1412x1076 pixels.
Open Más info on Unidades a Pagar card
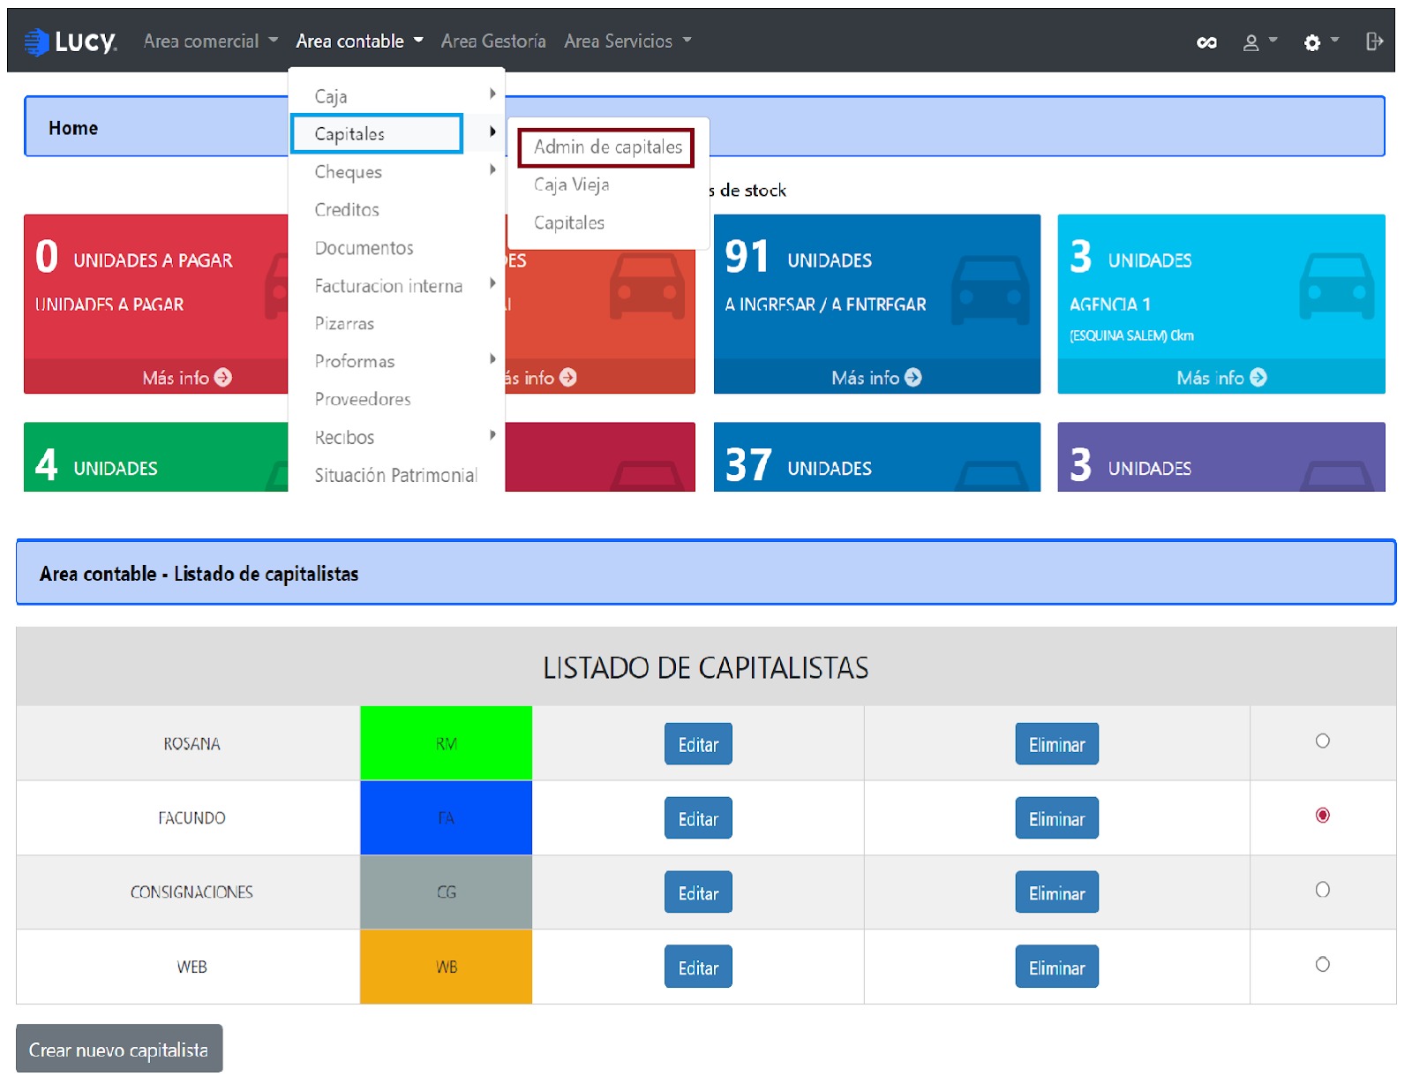pos(187,377)
